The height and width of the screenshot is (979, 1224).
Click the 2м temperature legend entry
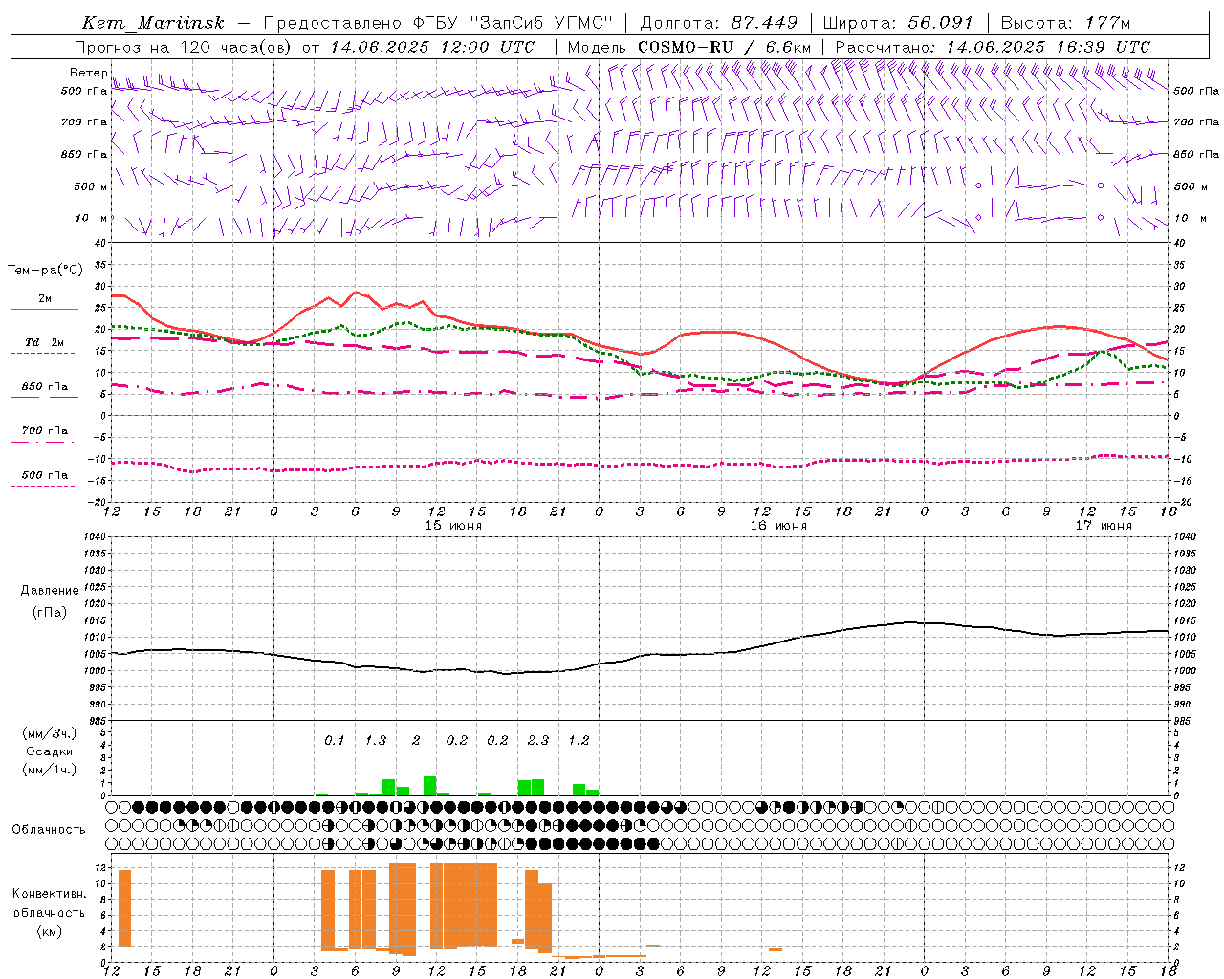pyautogui.click(x=45, y=299)
